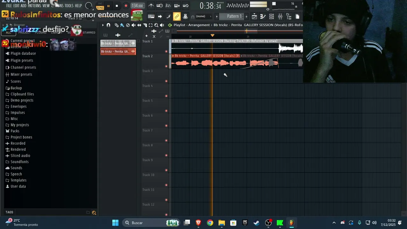Screen dimensions: 407x229
Task: Mute Track 1 with its red dot
Action: click(x=166, y=52)
